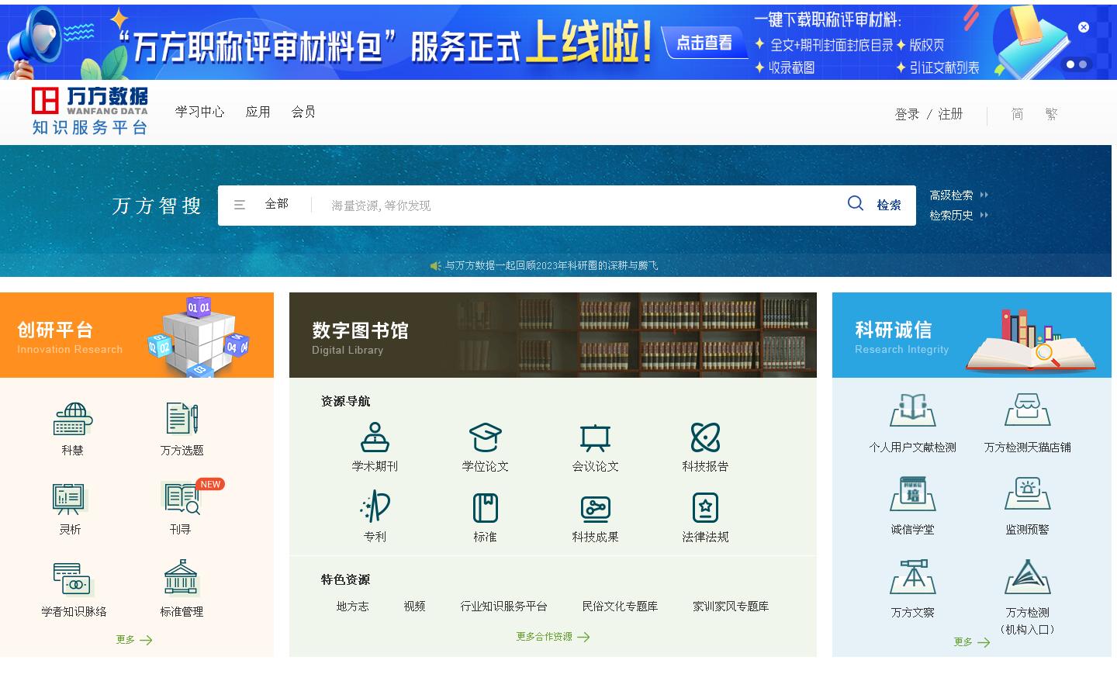The height and width of the screenshot is (681, 1117).
Task: Open the 数字图书馆 banner
Action: point(553,335)
